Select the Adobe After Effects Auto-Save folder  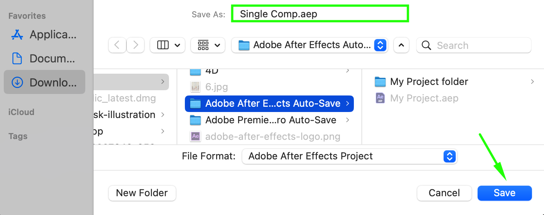coord(269,103)
